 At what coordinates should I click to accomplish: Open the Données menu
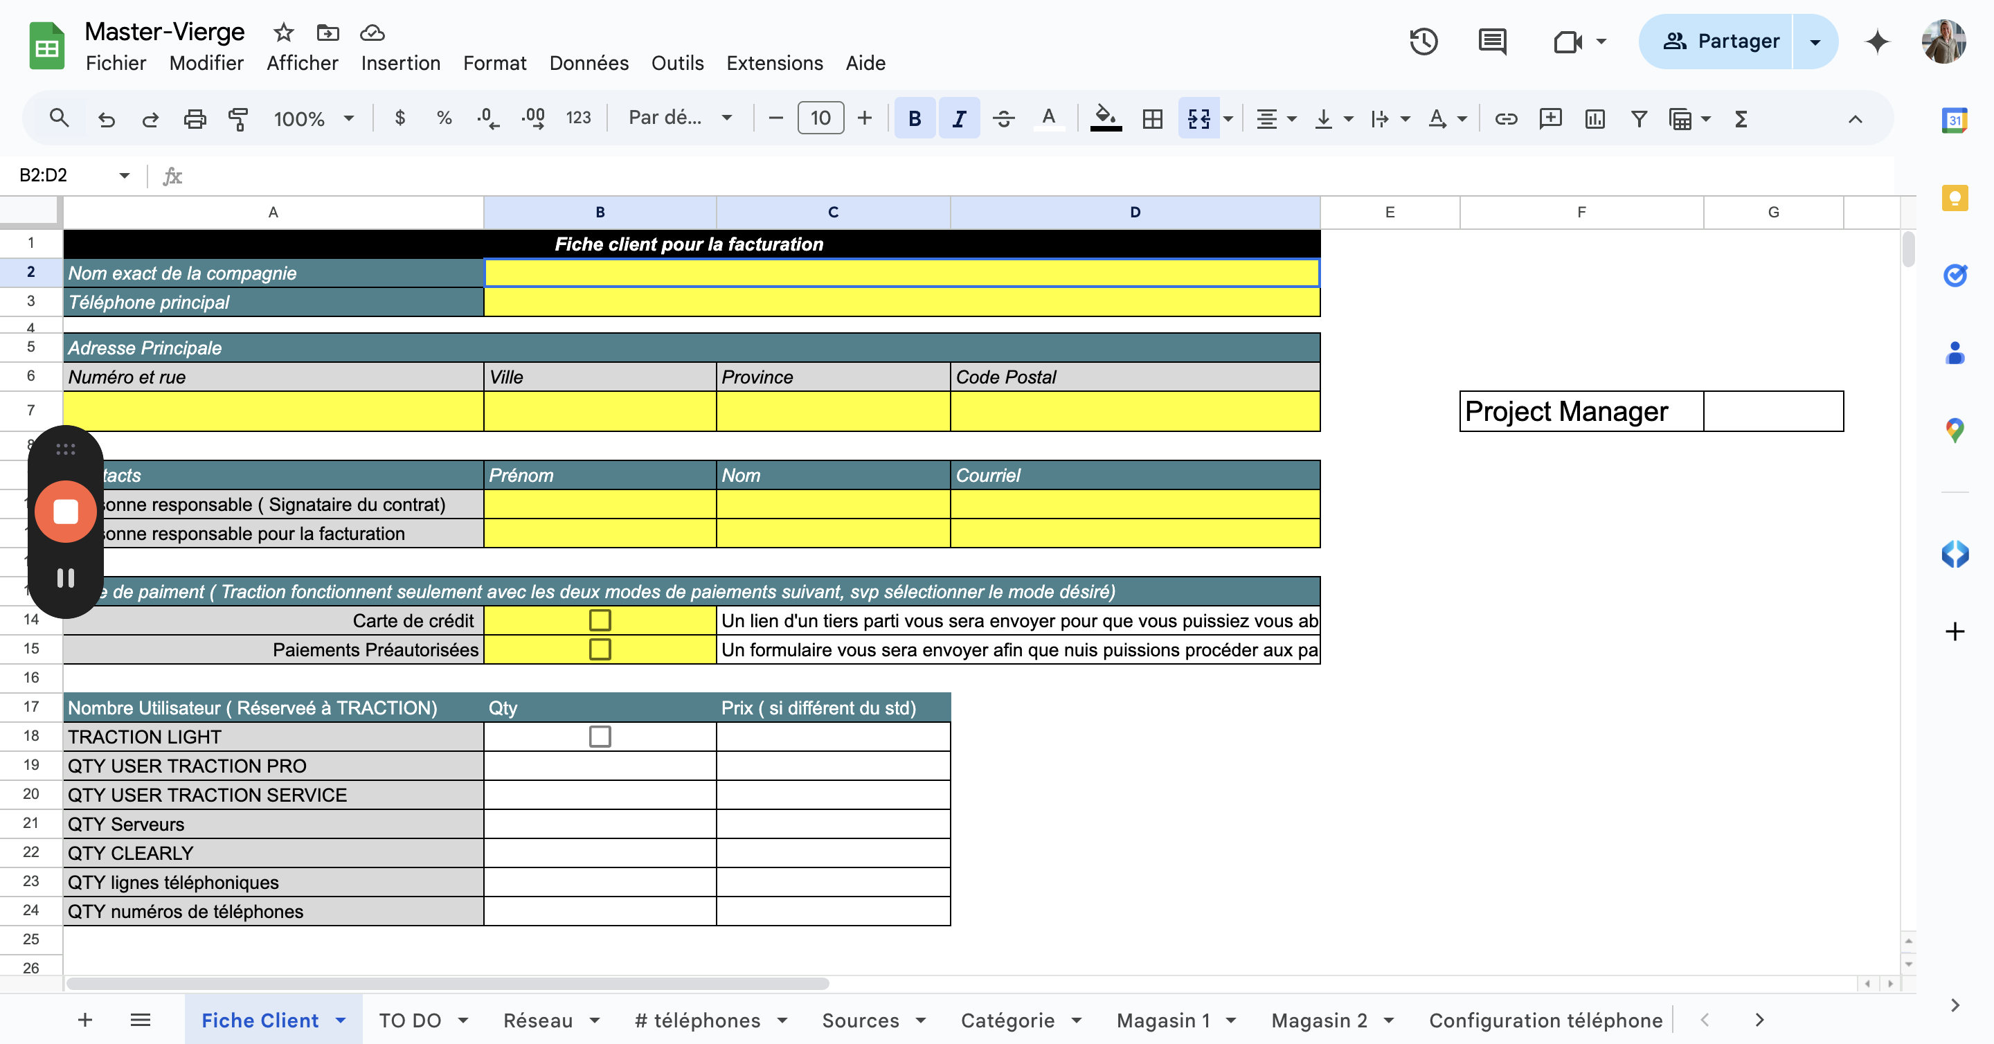(x=589, y=63)
